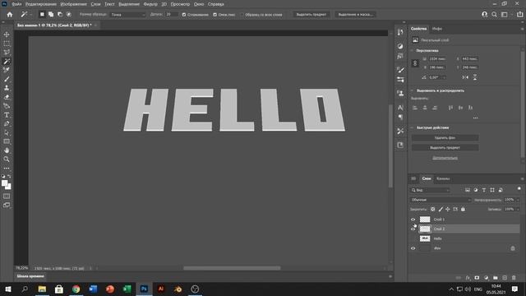Select the Lasso tool
The width and height of the screenshot is (526, 296).
click(7, 53)
